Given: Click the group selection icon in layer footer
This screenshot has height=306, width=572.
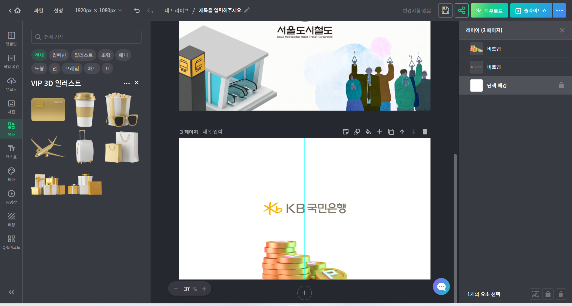Looking at the screenshot, I should (x=535, y=294).
